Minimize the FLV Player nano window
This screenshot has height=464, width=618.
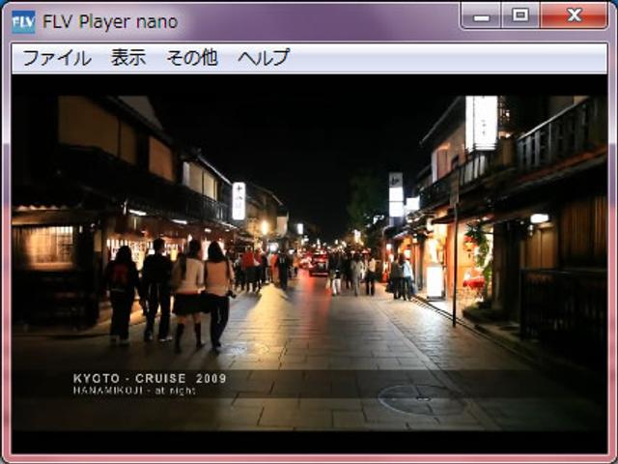pos(481,16)
